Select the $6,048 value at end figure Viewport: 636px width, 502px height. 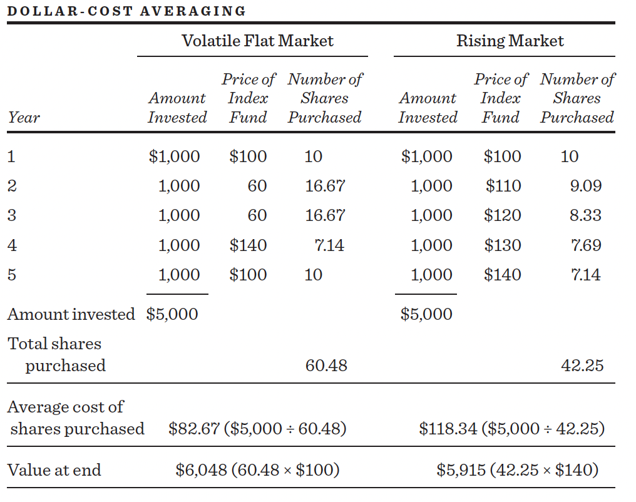point(257,470)
